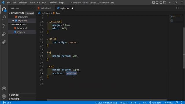This screenshot has height=104, width=185.
Task: Open the Extensions view
Action: 4,42
